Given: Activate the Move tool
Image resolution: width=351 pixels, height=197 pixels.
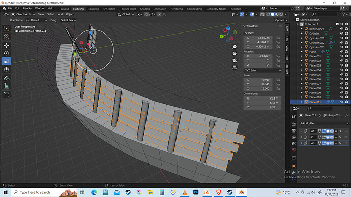Looking at the screenshot, I should pyautogui.click(x=6, y=45).
